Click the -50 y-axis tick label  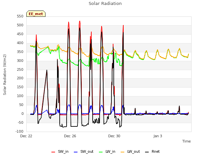[x=20, y=122]
